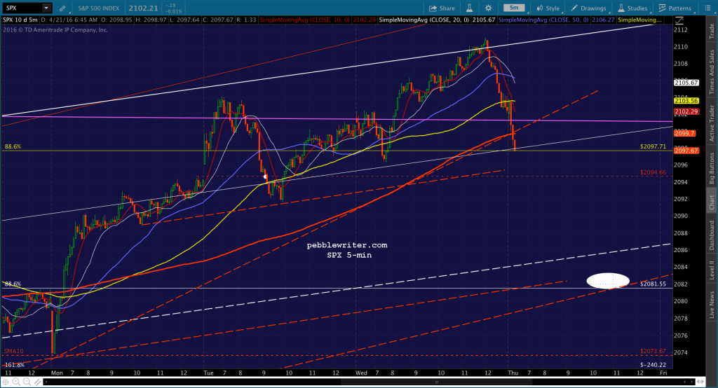Click the 2102.21 last price value
This screenshot has height=388, width=718.
pos(143,8)
